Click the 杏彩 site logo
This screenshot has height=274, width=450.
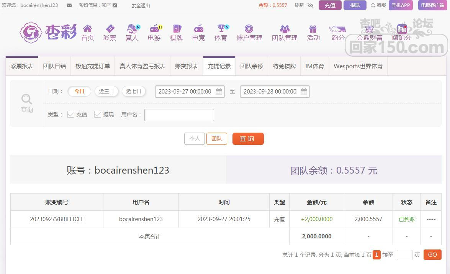(48, 32)
